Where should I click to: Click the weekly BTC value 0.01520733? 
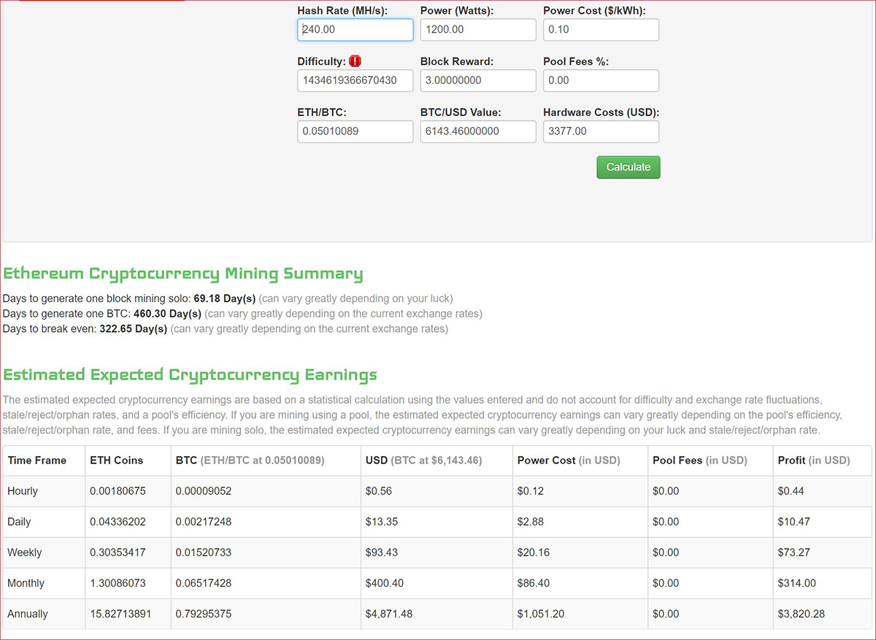[x=204, y=552]
